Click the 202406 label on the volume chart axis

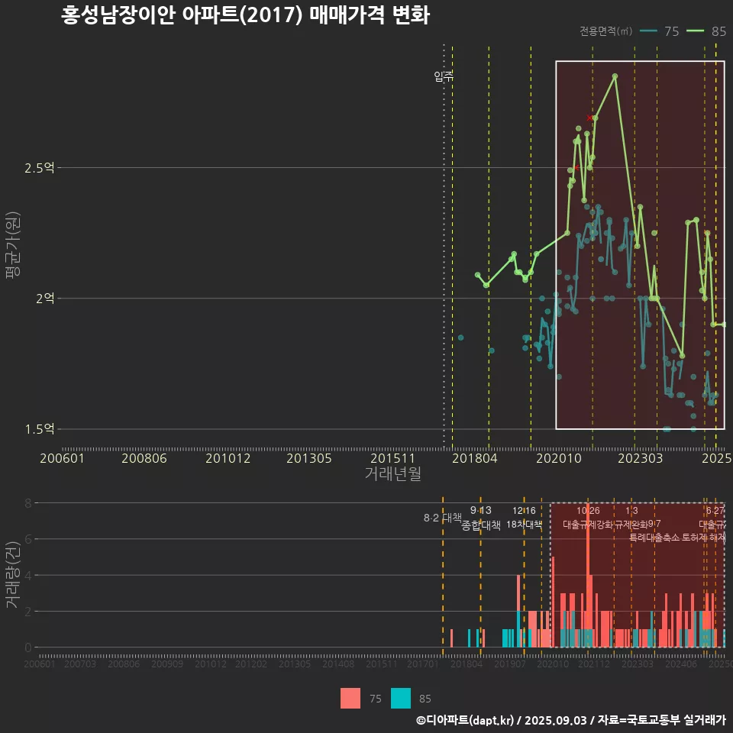[x=681, y=664]
